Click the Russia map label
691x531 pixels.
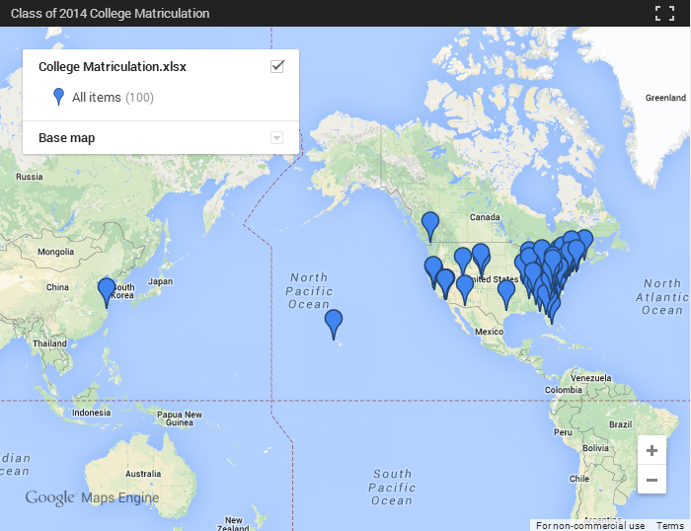tap(30, 177)
